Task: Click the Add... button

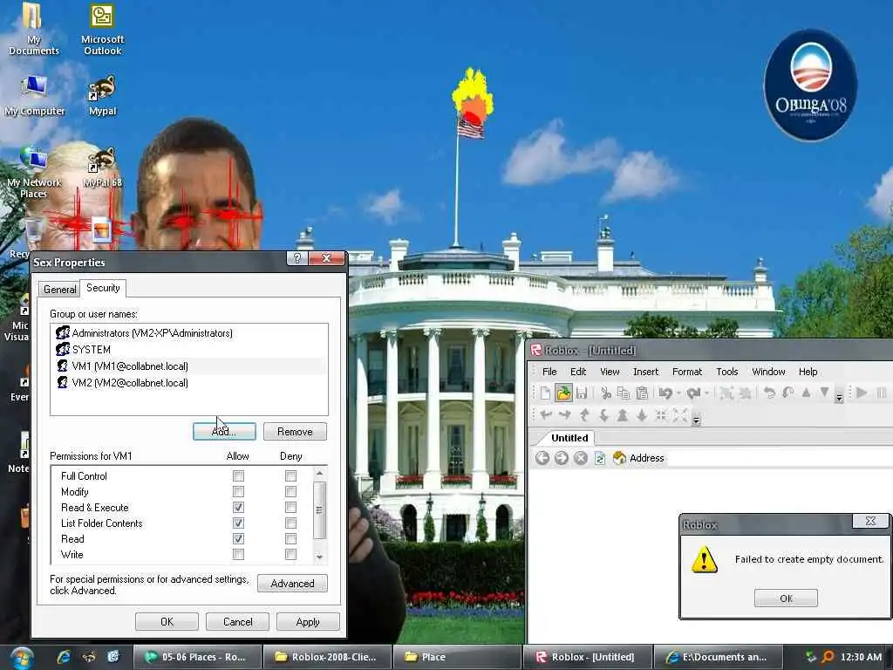Action: 224,432
